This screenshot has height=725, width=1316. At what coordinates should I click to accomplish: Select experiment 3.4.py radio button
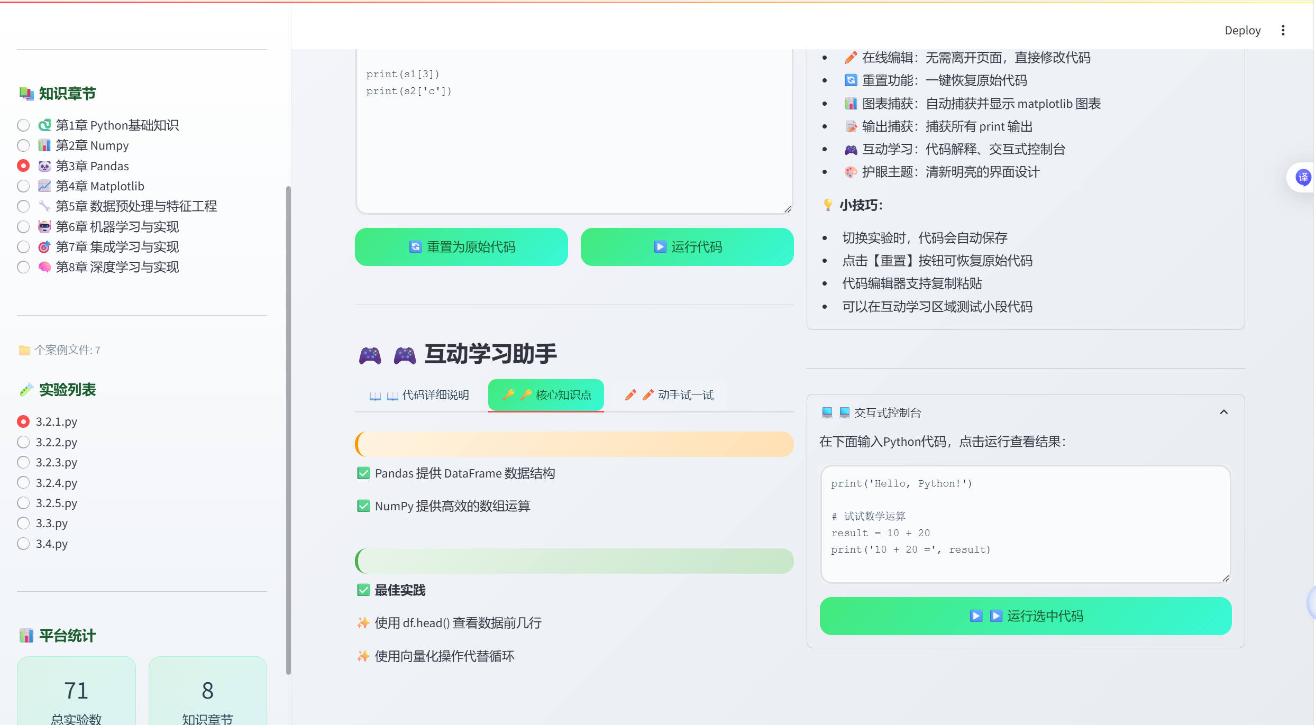point(23,544)
